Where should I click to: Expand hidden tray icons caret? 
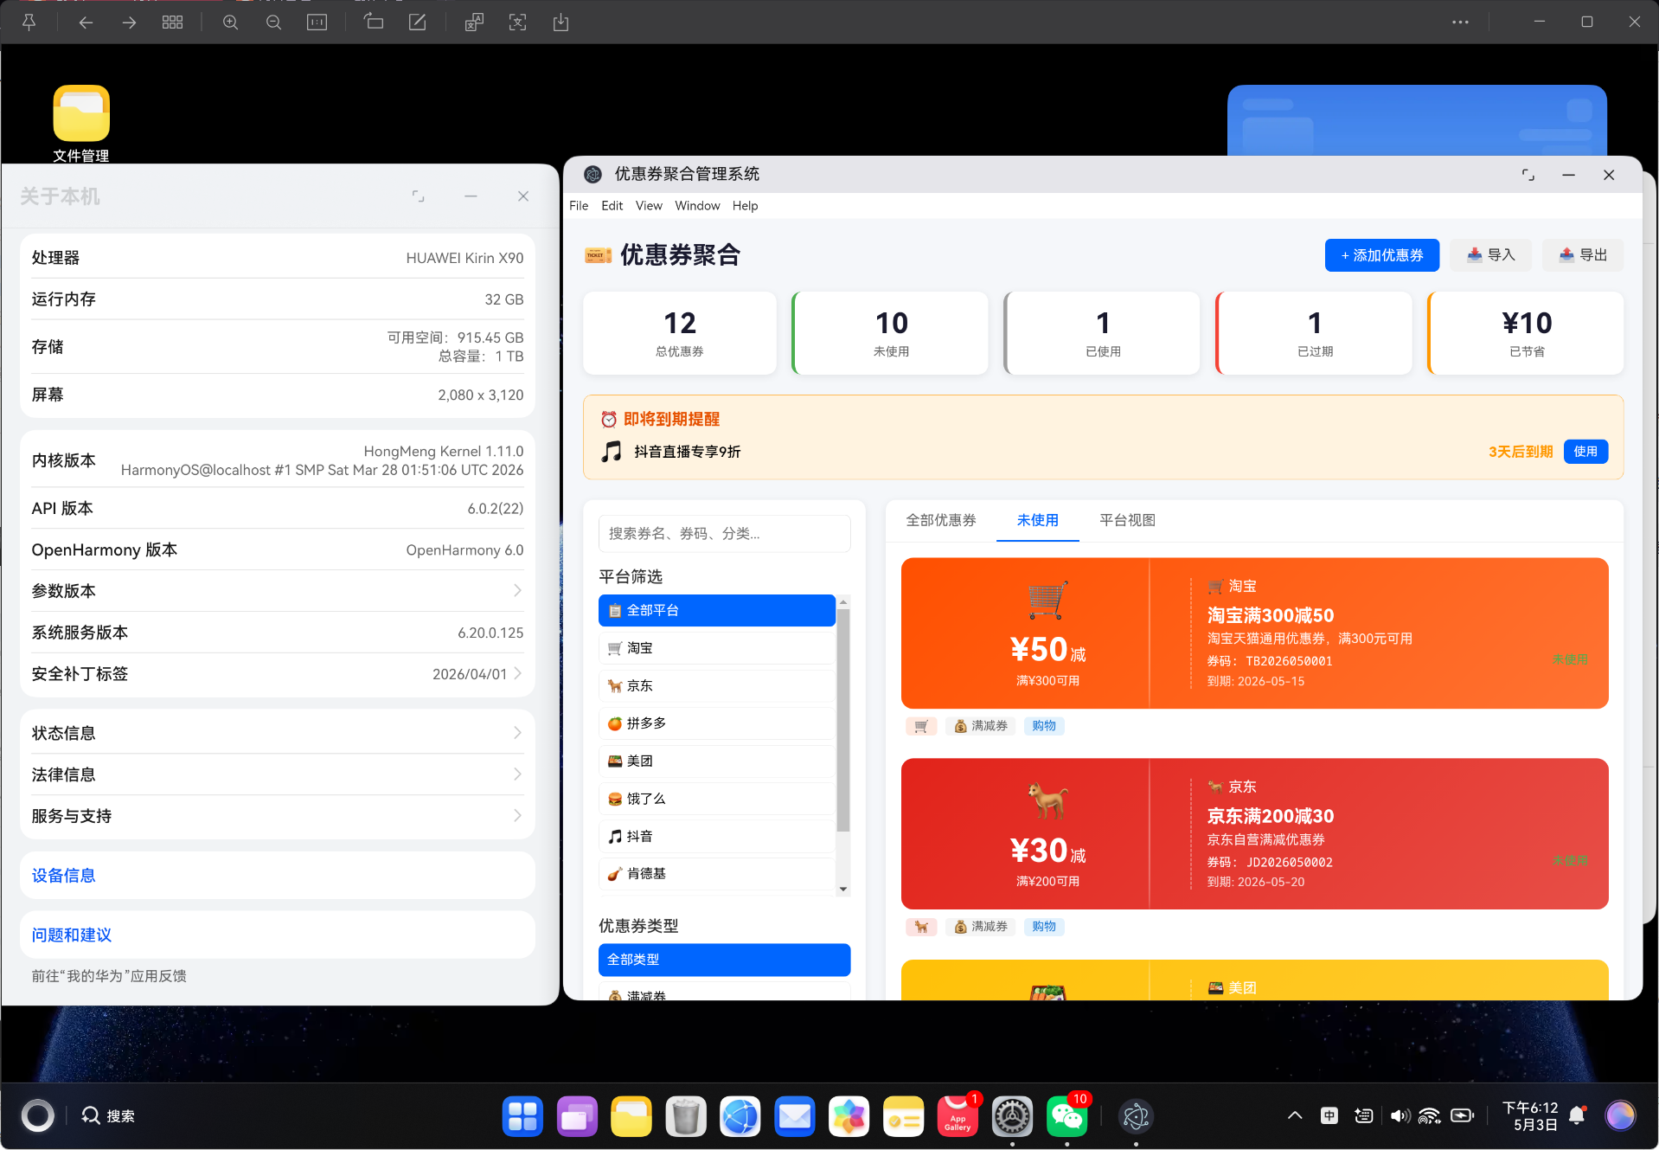(x=1295, y=1115)
